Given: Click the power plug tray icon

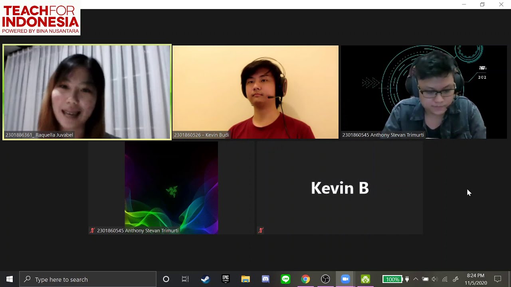Looking at the screenshot, I should click(x=407, y=279).
